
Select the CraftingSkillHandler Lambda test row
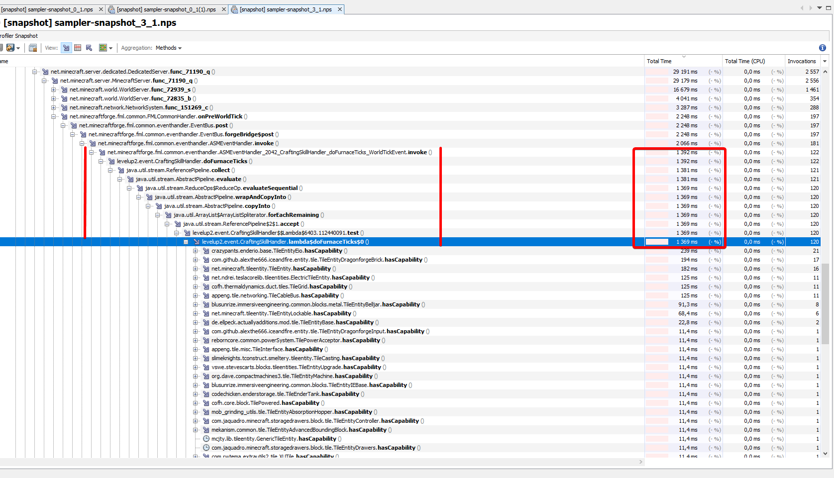(410, 233)
